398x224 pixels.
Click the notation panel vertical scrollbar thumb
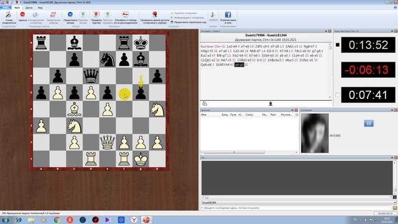click(330, 47)
